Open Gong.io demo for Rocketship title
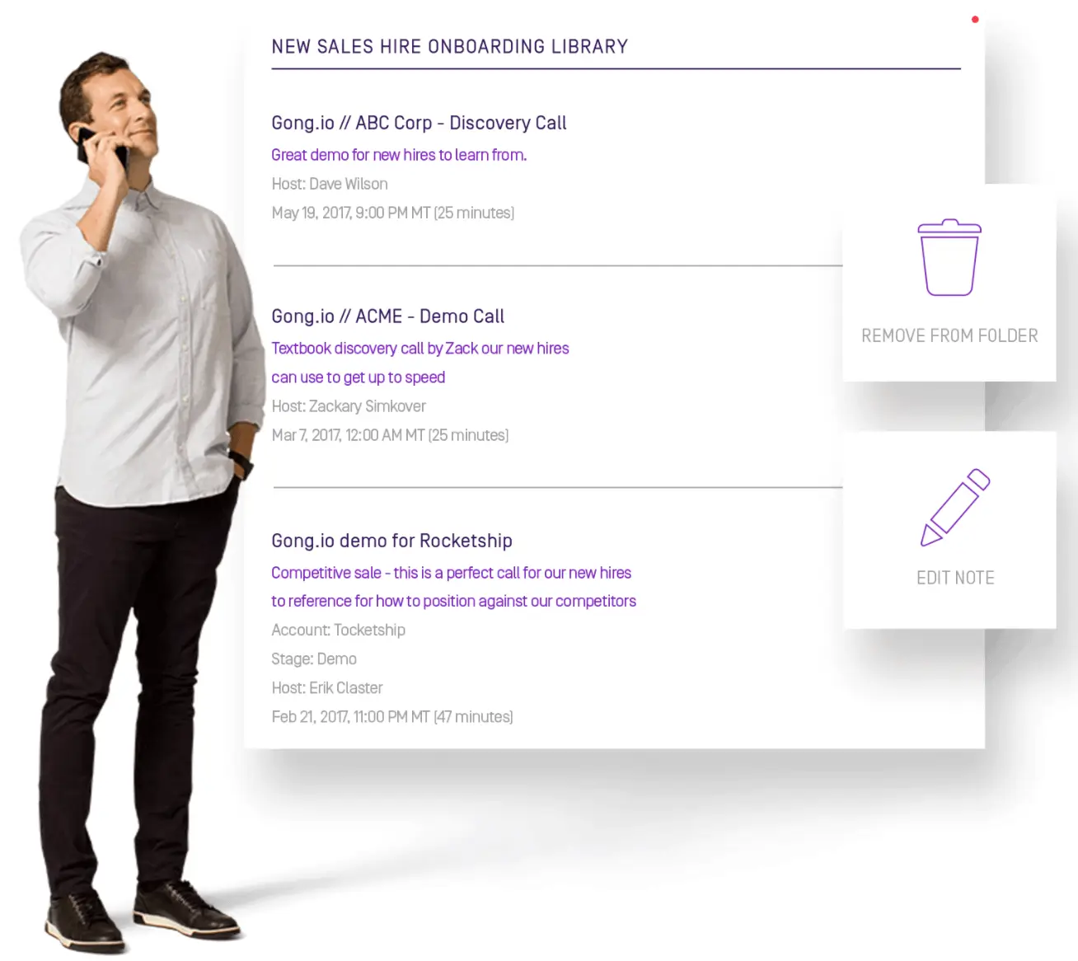The height and width of the screenshot is (961, 1078). tap(391, 541)
